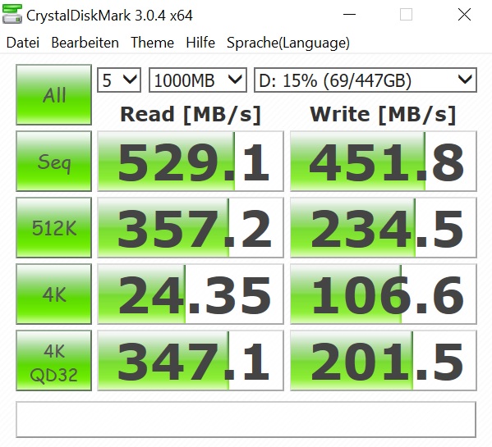This screenshot has height=447, width=492.
Task: Open the 1000MB test size dropdown
Action: [198, 80]
